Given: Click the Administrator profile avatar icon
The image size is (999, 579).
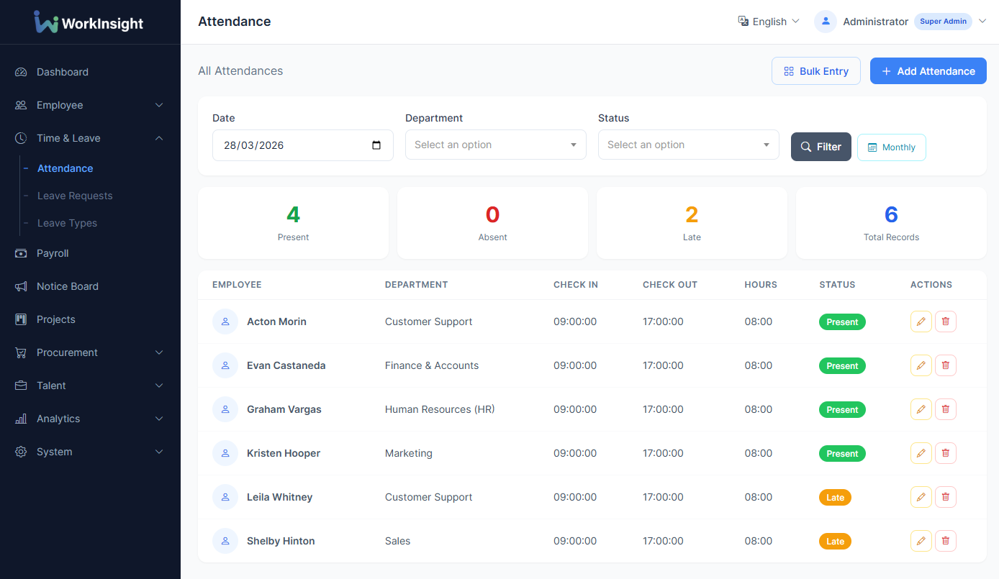Looking at the screenshot, I should tap(825, 22).
